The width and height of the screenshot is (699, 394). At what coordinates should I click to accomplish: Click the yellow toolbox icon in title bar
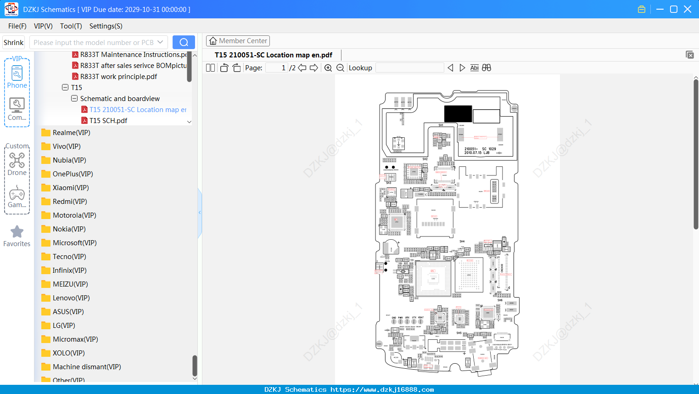click(642, 9)
